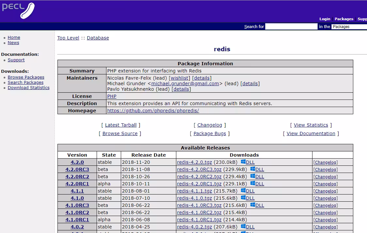Open phpredis GitHub homepage link
The width and height of the screenshot is (367, 233).
point(153,111)
